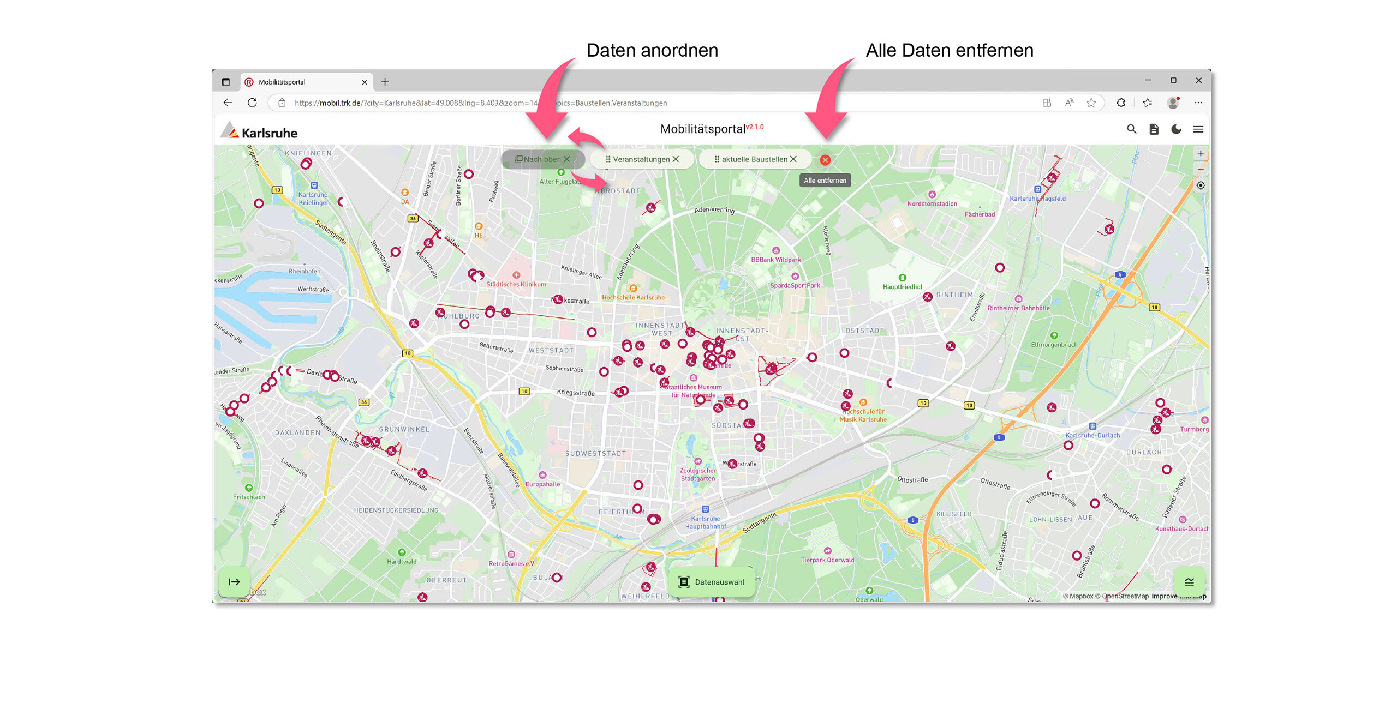Screen dimensions: 1397x709
Task: Expand the left sidebar arrow button
Action: [x=235, y=582]
